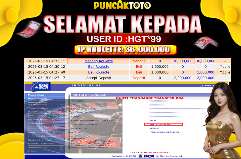Open Beli Roulette link at 04:30:12

(99, 67)
